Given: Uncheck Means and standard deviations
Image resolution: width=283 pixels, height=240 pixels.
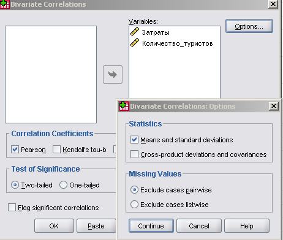Looking at the screenshot, I should (134, 140).
